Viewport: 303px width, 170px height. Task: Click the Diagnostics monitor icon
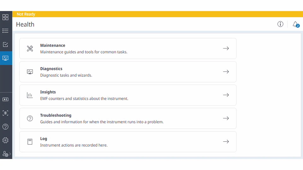[30, 72]
